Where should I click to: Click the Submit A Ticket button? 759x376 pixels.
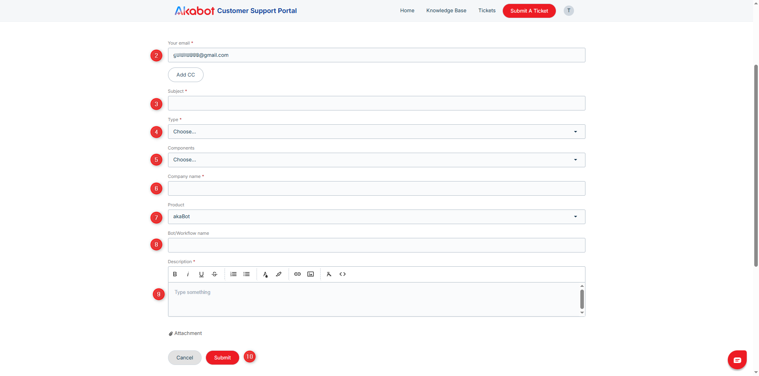(x=529, y=11)
